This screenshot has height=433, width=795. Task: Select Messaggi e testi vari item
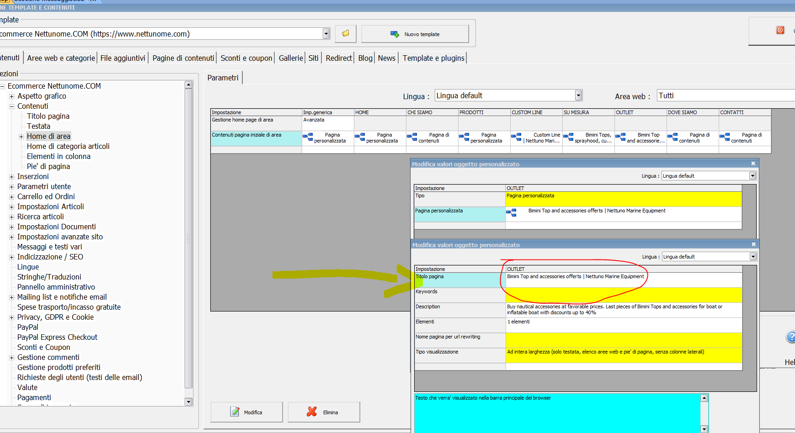point(49,247)
